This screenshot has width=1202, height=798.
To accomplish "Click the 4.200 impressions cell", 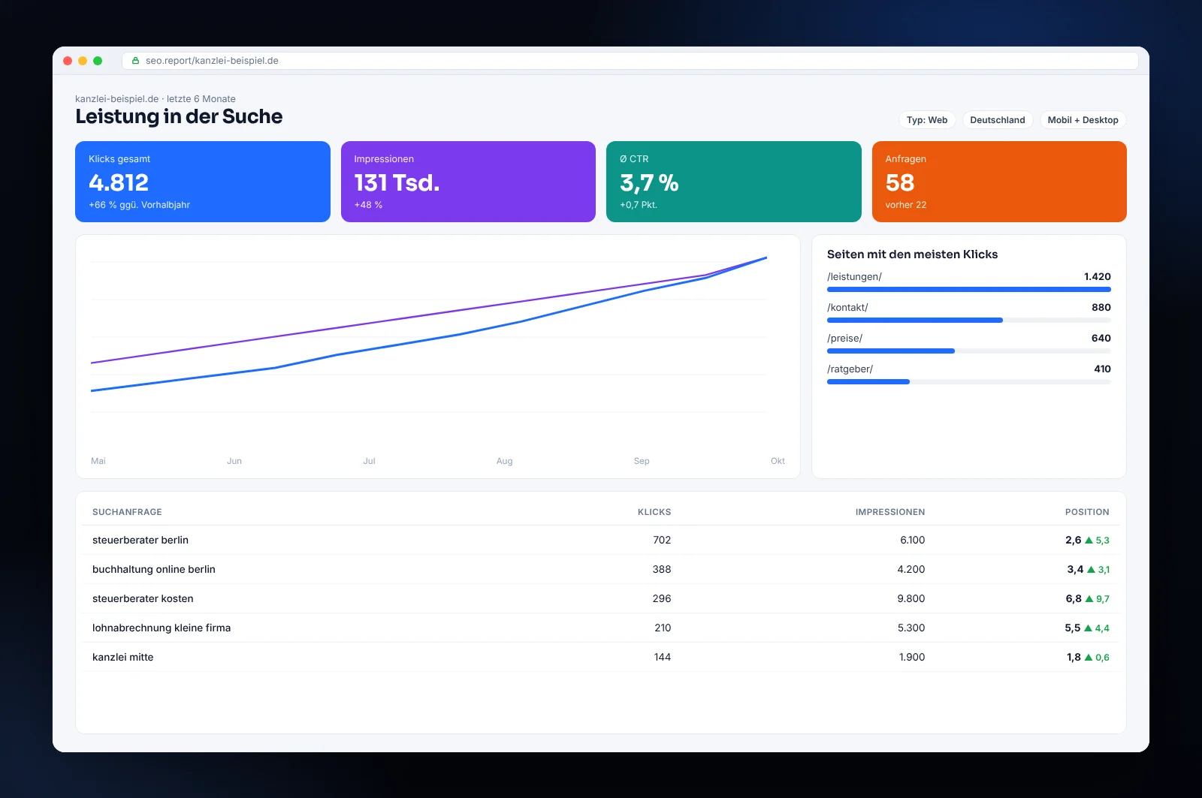I will pos(911,569).
